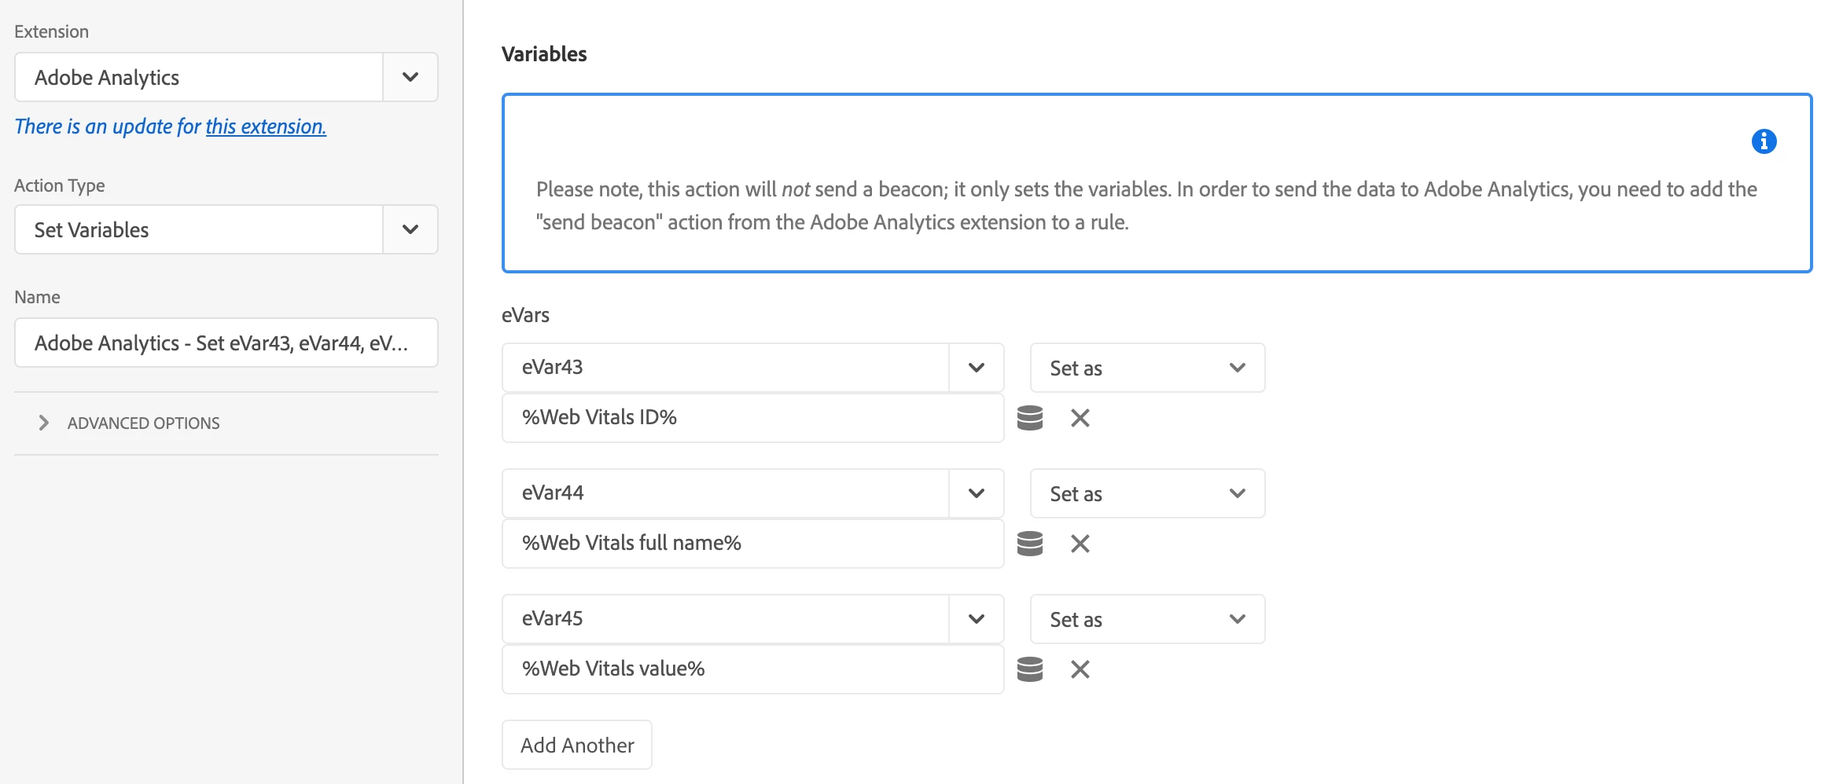
Task: Click the data element icon for eVar43
Action: (1029, 418)
